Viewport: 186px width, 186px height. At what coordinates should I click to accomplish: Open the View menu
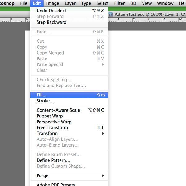147,3
